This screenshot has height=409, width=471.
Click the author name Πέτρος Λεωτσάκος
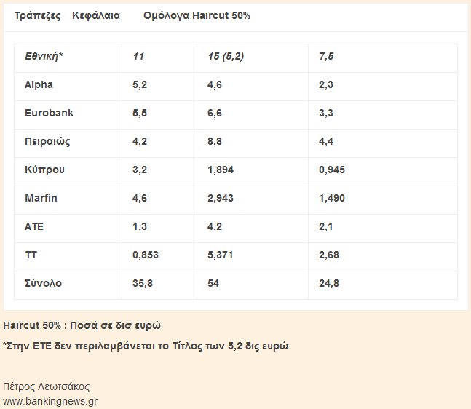tap(47, 386)
